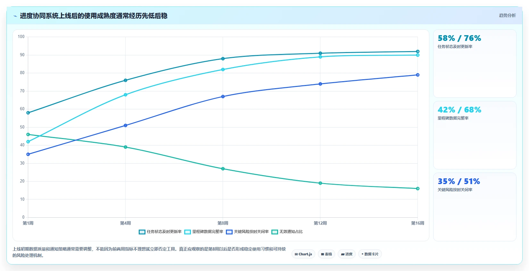The height and width of the screenshot is (271, 529).
Task: Click the 42% / 68% stat value
Action: 459,110
